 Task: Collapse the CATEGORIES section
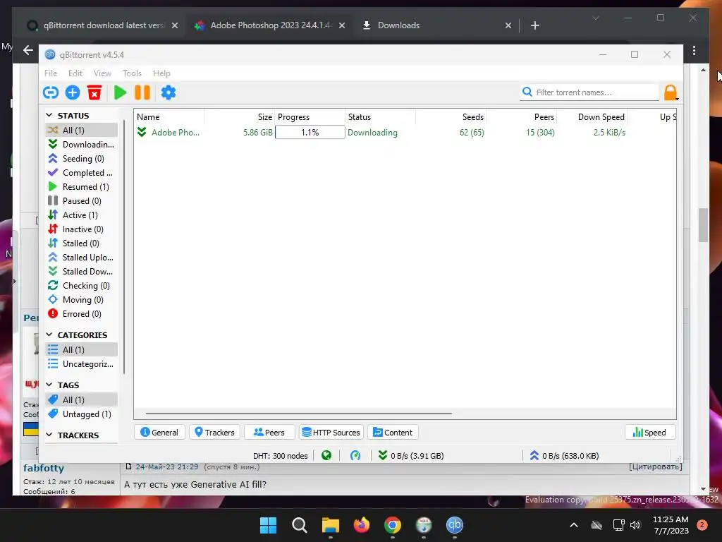pyautogui.click(x=49, y=335)
